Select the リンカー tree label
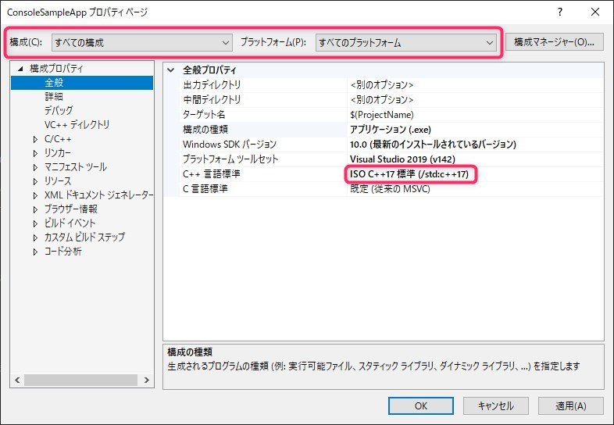This screenshot has height=425, width=614. (x=58, y=153)
